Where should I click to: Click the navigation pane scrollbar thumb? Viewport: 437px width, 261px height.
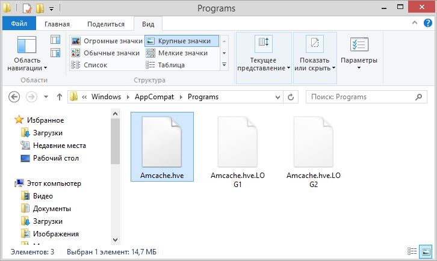[x=115, y=141]
